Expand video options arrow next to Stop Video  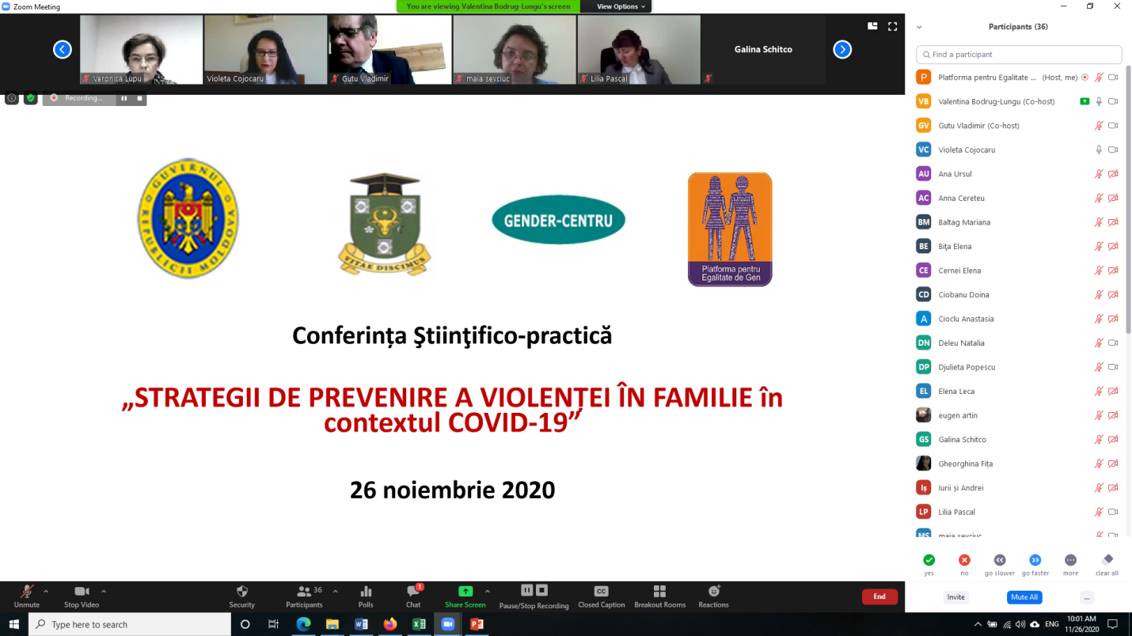tap(104, 591)
